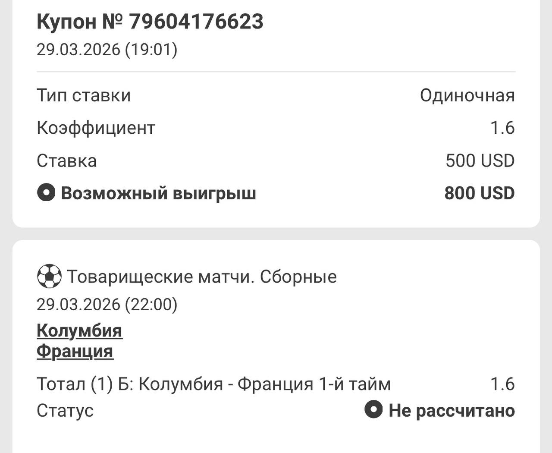Click the match time 29.03.2026 (22:00)

(107, 305)
